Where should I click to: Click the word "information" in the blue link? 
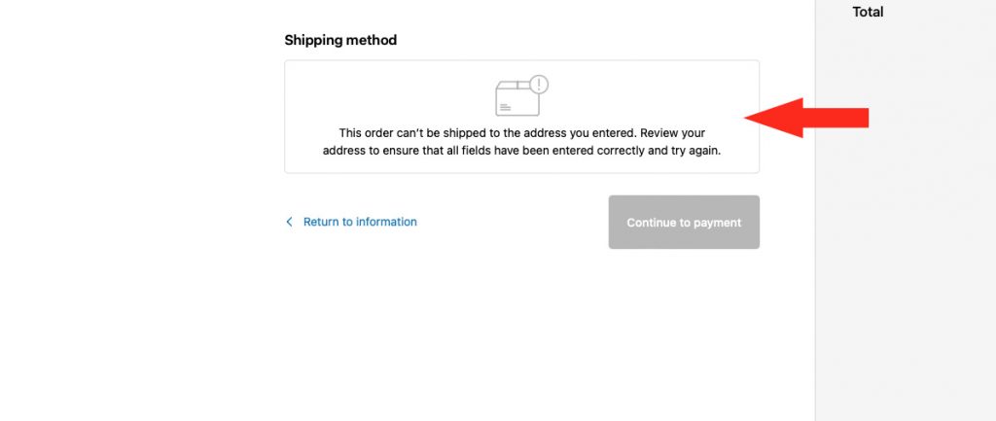pos(387,222)
